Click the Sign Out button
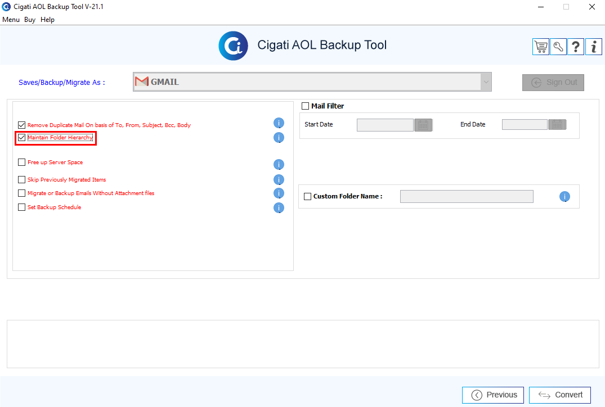This screenshot has width=605, height=407. click(553, 83)
